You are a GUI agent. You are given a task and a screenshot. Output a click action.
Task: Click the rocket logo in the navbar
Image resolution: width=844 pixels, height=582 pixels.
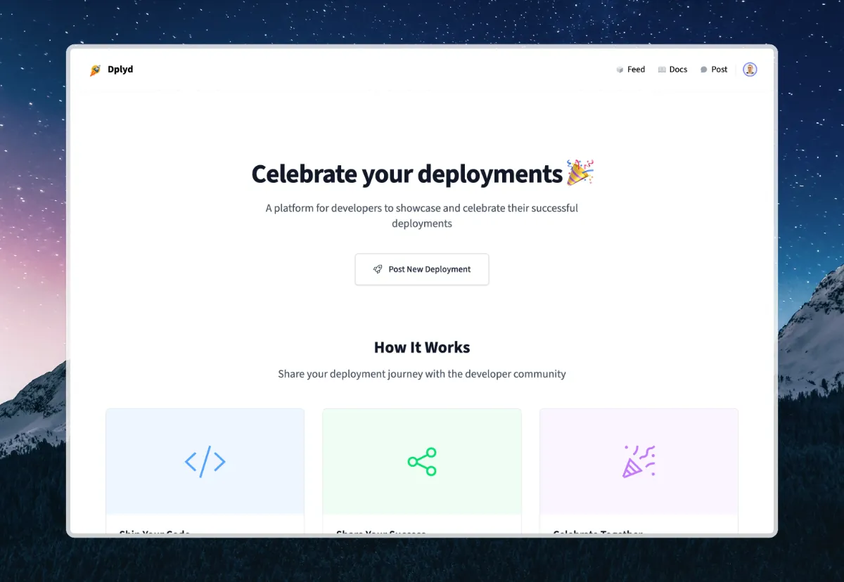coord(95,69)
